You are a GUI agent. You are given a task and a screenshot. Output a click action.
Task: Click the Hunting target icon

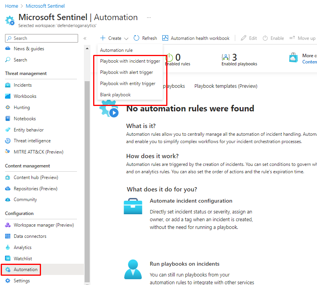(8, 108)
